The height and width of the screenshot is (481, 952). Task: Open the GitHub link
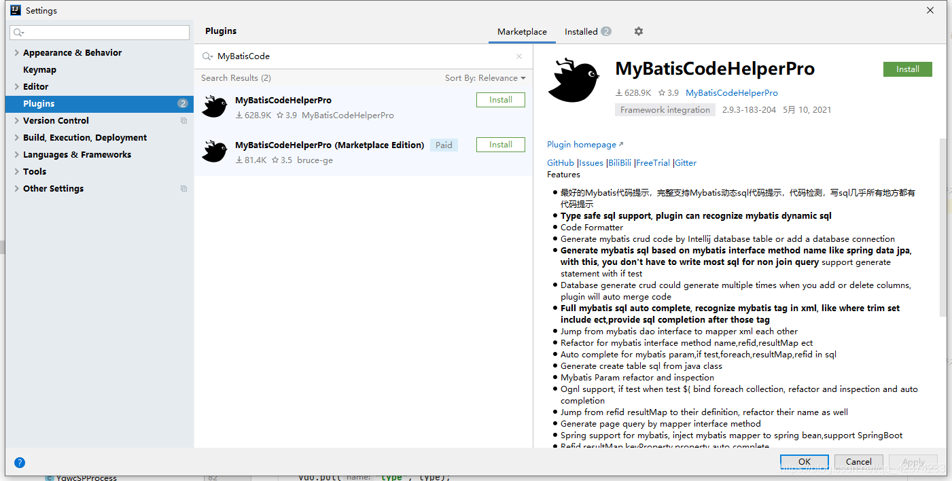(x=561, y=163)
